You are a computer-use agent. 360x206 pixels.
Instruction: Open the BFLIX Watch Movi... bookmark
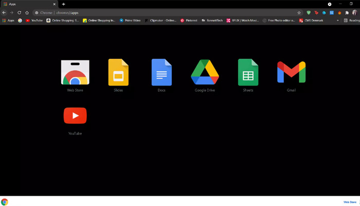pos(243,21)
